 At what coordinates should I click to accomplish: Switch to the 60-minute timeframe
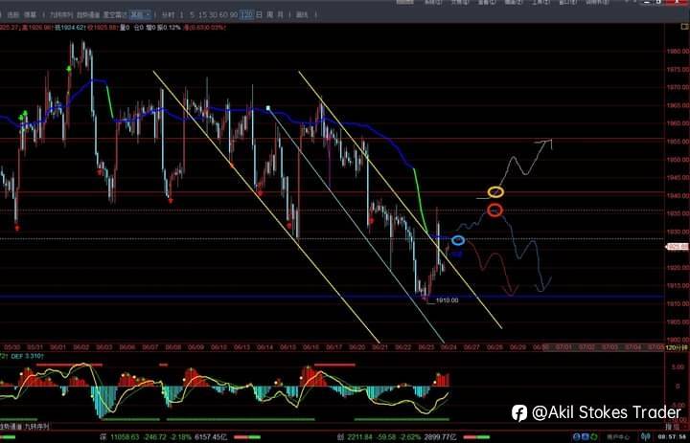pyautogui.click(x=223, y=14)
